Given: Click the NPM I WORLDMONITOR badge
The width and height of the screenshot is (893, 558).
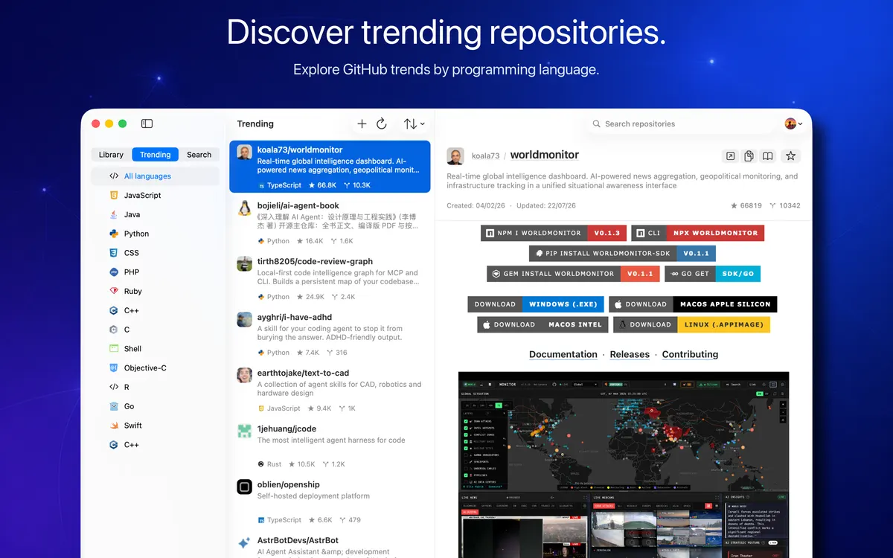Looking at the screenshot, I should click(x=554, y=233).
